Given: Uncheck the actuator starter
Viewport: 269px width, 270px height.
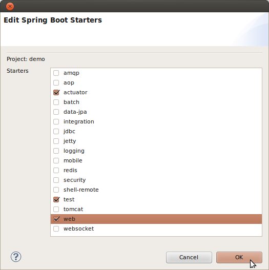Looking at the screenshot, I should 56,92.
